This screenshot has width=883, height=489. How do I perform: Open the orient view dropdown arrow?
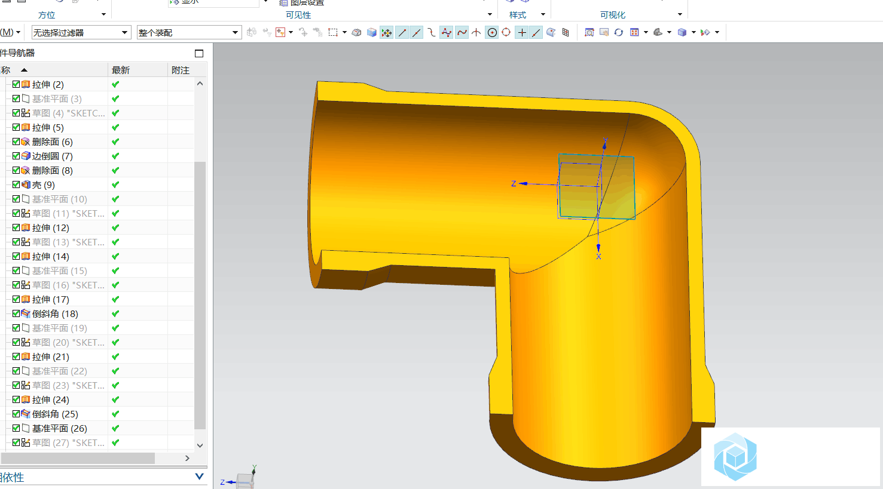[646, 32]
